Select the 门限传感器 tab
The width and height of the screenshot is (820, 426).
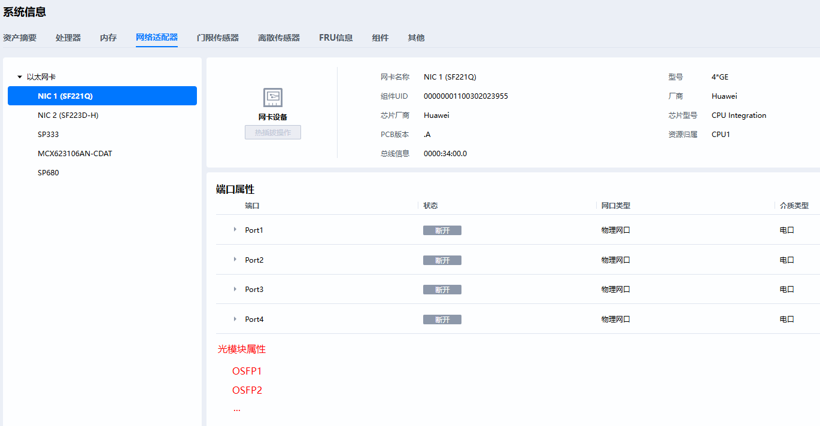[218, 38]
